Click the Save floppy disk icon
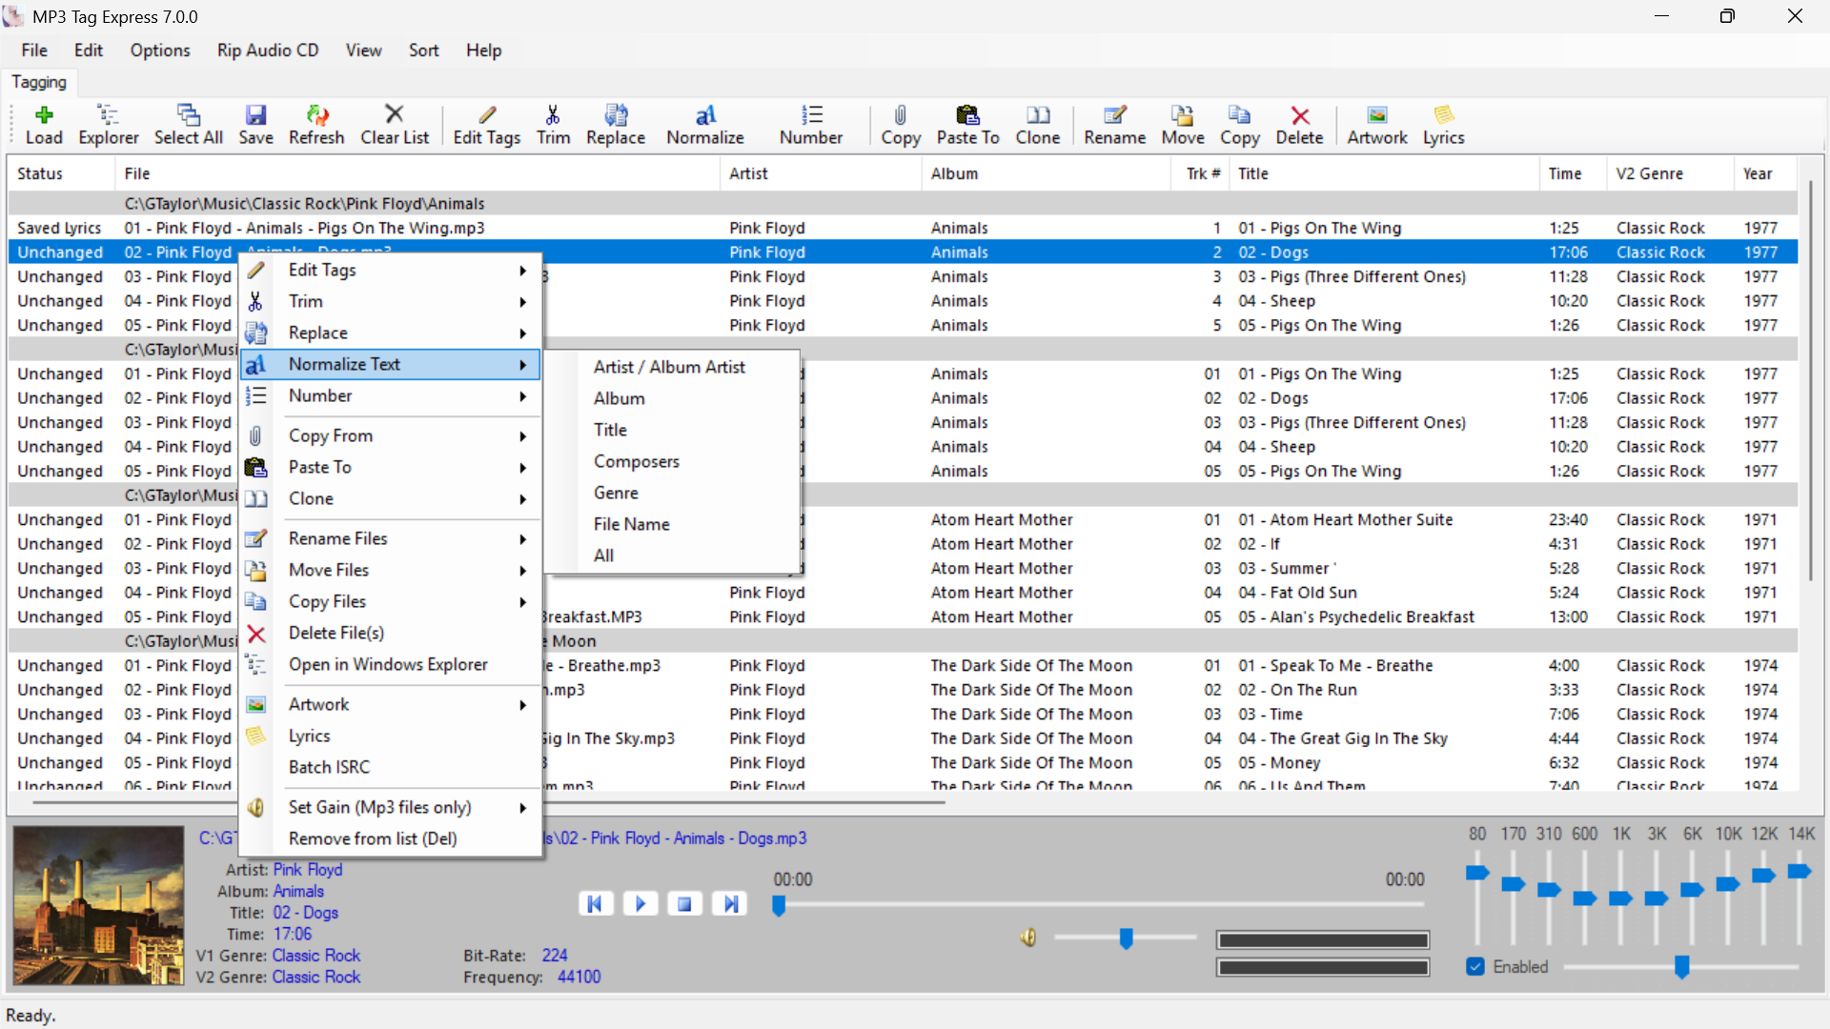Viewport: 1830px width, 1029px height. pyautogui.click(x=255, y=125)
